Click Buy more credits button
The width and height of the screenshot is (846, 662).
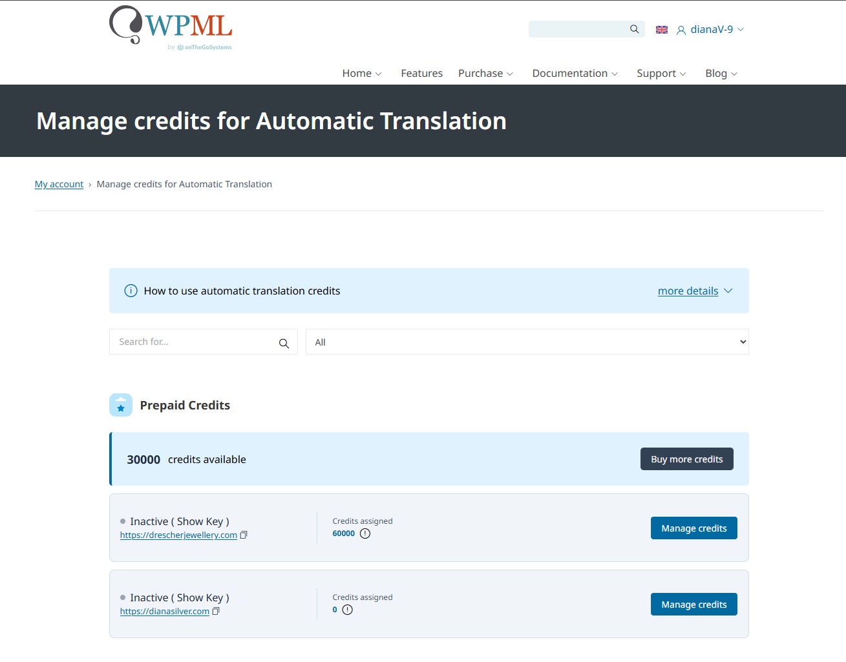[x=687, y=459]
